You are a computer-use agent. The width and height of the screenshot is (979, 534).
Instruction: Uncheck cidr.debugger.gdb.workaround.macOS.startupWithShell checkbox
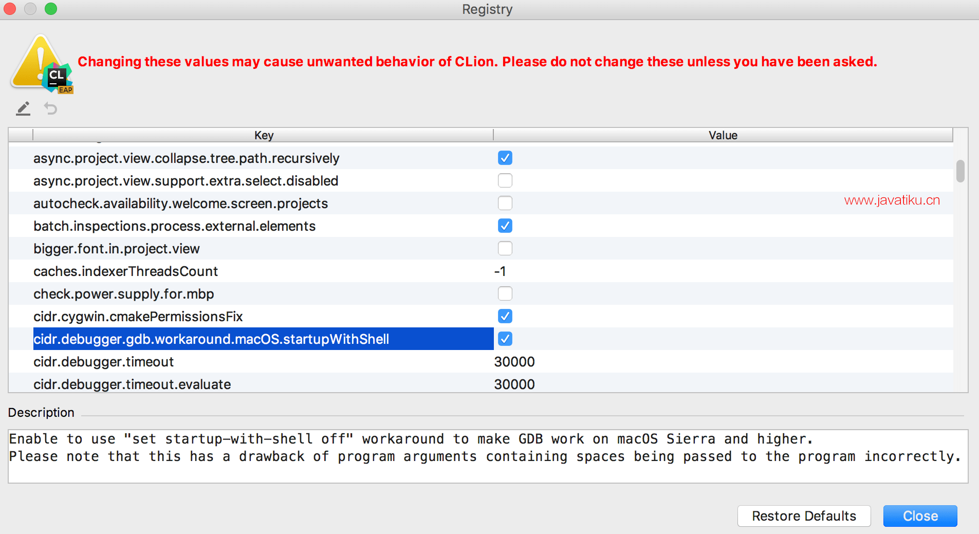[505, 339]
